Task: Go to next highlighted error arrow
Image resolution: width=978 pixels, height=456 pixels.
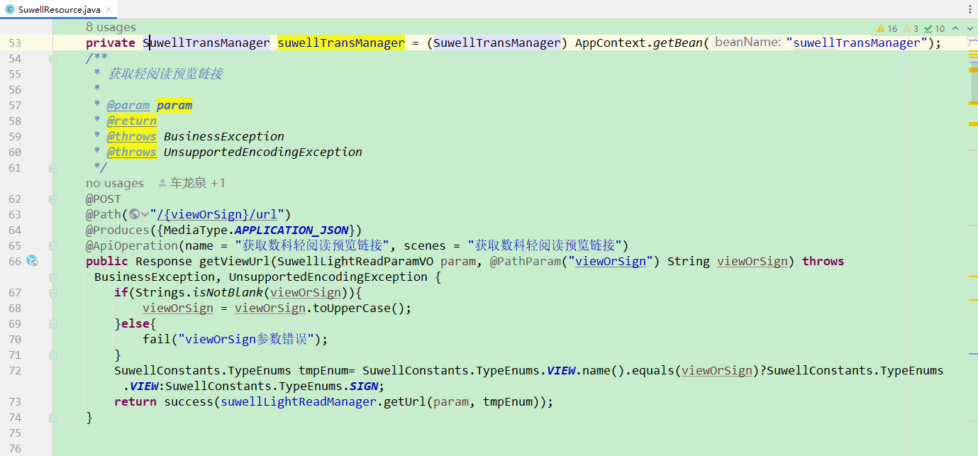Action: click(x=969, y=28)
